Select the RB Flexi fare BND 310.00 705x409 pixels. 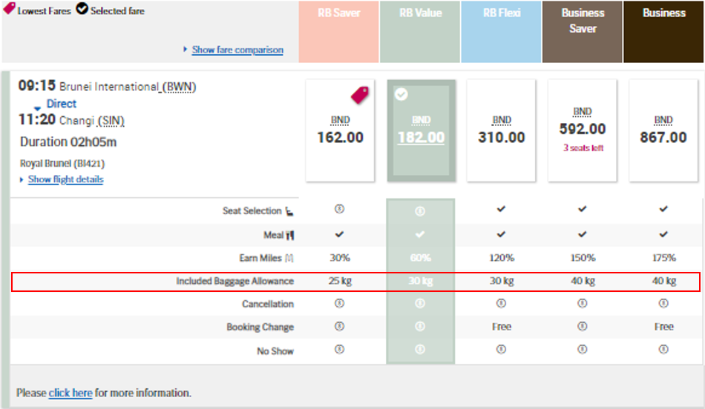point(501,130)
